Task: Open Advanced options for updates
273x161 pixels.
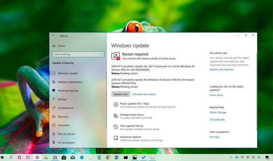Action: coord(130,137)
